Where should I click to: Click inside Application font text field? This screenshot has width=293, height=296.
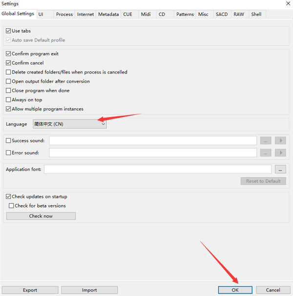click(x=157, y=169)
